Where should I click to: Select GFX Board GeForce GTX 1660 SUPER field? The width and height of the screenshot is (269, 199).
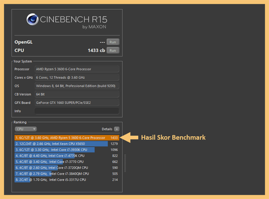(x=77, y=103)
